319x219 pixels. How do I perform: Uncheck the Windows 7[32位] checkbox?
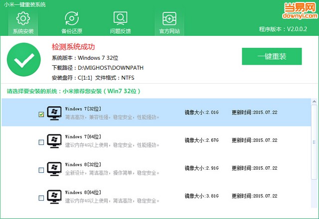pyautogui.click(x=41, y=114)
